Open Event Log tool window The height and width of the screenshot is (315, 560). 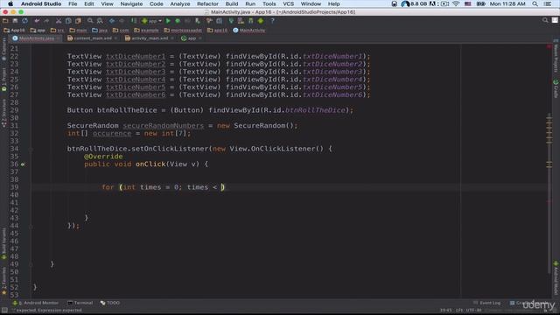pos(486,303)
